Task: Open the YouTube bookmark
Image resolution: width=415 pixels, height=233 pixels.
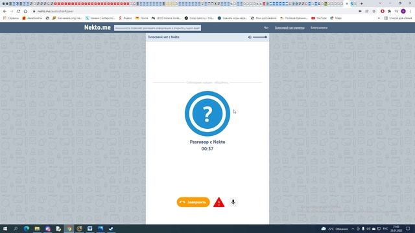Action: tap(319, 18)
